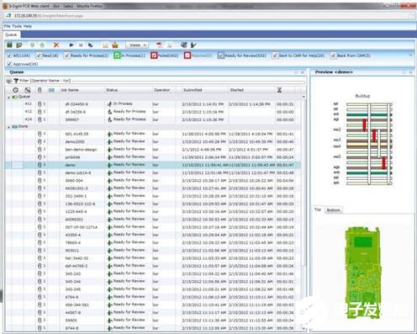
Task: Open the Views dropdown
Action: tap(137, 45)
